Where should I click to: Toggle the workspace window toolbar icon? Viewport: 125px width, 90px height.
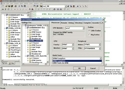point(35,6)
